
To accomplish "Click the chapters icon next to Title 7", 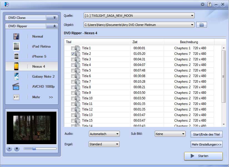I will pos(78,82).
